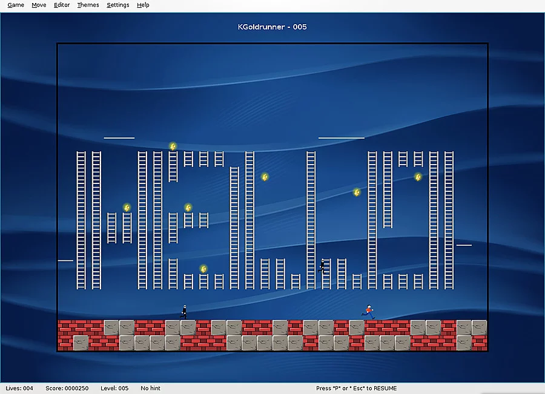Open the Editor menu
The height and width of the screenshot is (394, 545).
click(x=62, y=5)
